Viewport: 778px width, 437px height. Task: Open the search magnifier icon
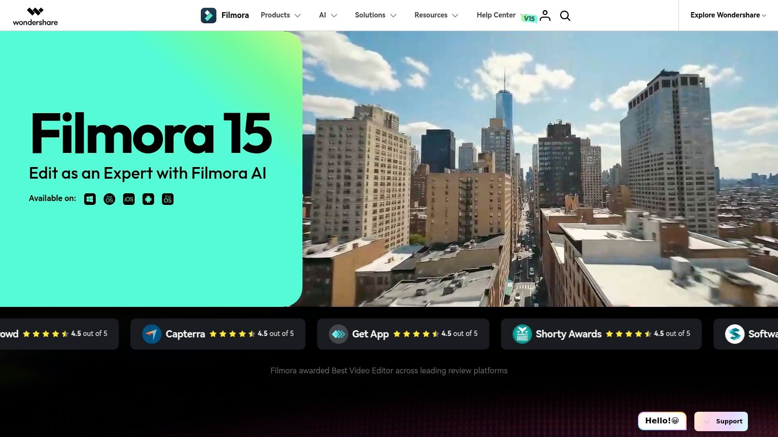565,16
